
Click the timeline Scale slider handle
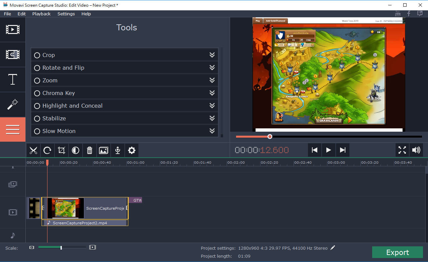[61, 248]
